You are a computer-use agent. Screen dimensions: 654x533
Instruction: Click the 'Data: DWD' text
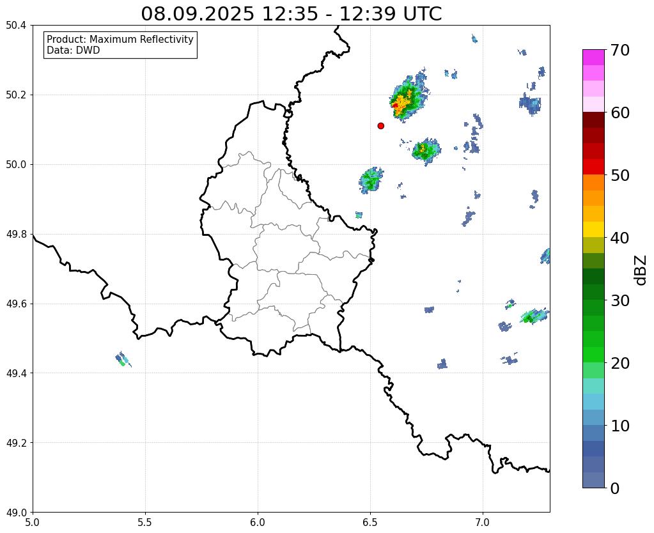[x=74, y=50]
